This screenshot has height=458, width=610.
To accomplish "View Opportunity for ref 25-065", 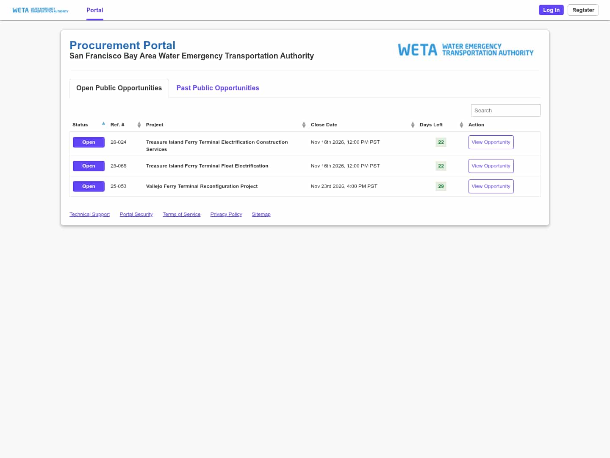I will [491, 166].
